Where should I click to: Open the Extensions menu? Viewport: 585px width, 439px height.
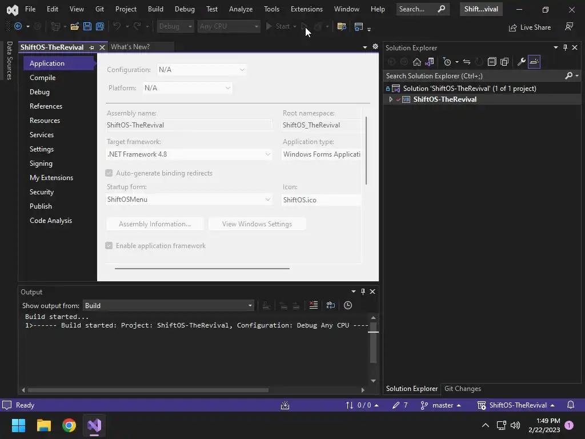(307, 9)
